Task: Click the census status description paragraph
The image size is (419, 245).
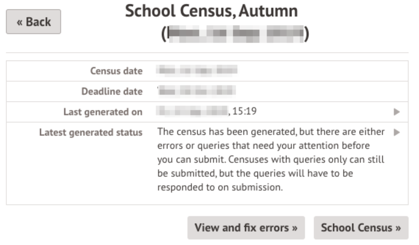Action: click(270, 159)
